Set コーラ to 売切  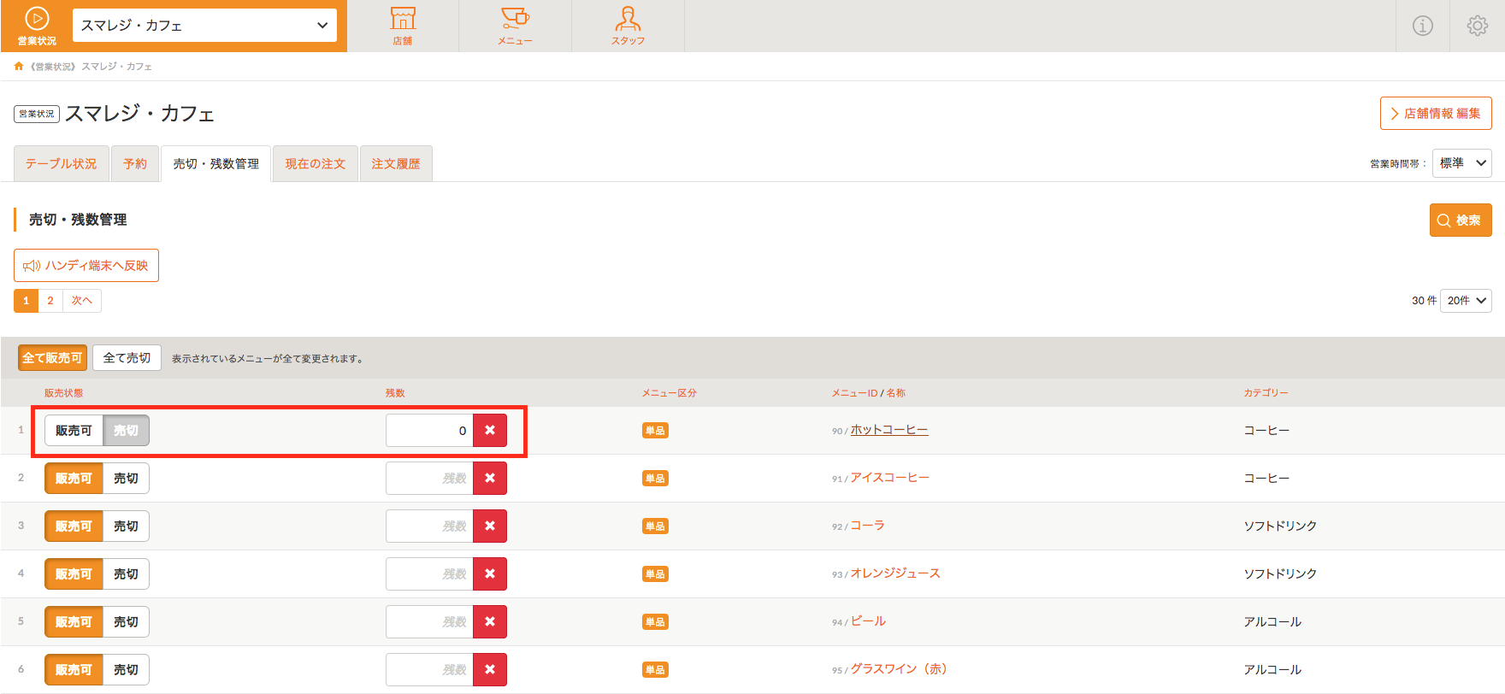(x=126, y=526)
